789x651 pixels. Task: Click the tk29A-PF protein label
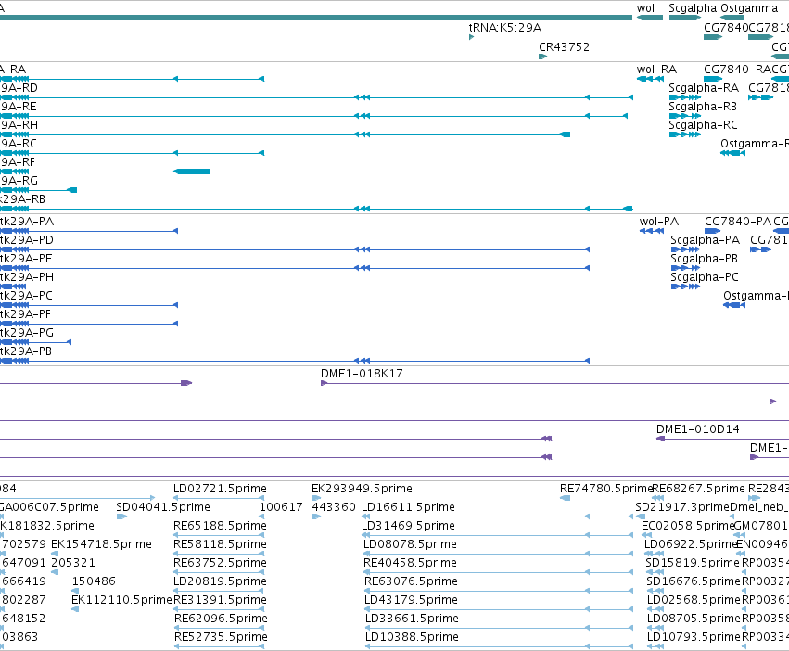pyautogui.click(x=26, y=314)
